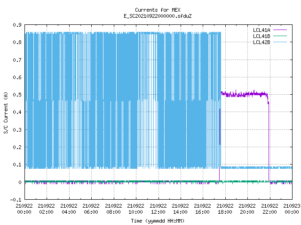Click the y-axis value 0.7
Screen dimensions: 301x225
coord(17,60)
